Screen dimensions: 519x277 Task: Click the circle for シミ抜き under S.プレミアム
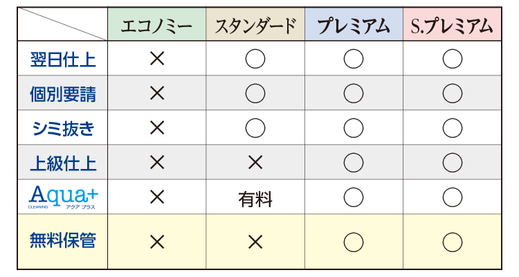[x=453, y=128]
